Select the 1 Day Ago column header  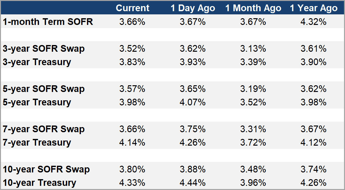point(192,8)
